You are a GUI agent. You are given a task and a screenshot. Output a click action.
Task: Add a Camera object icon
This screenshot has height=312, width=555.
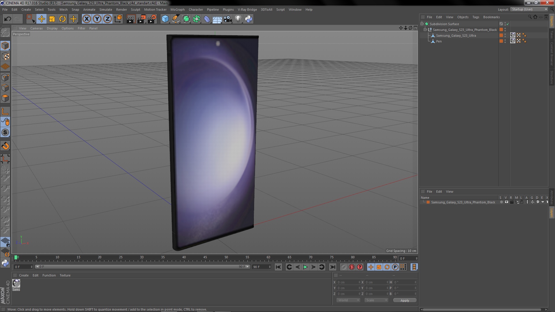pyautogui.click(x=228, y=19)
